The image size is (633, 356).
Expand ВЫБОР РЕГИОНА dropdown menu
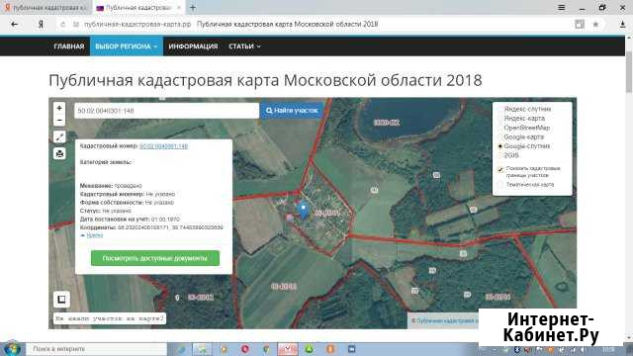pos(127,46)
